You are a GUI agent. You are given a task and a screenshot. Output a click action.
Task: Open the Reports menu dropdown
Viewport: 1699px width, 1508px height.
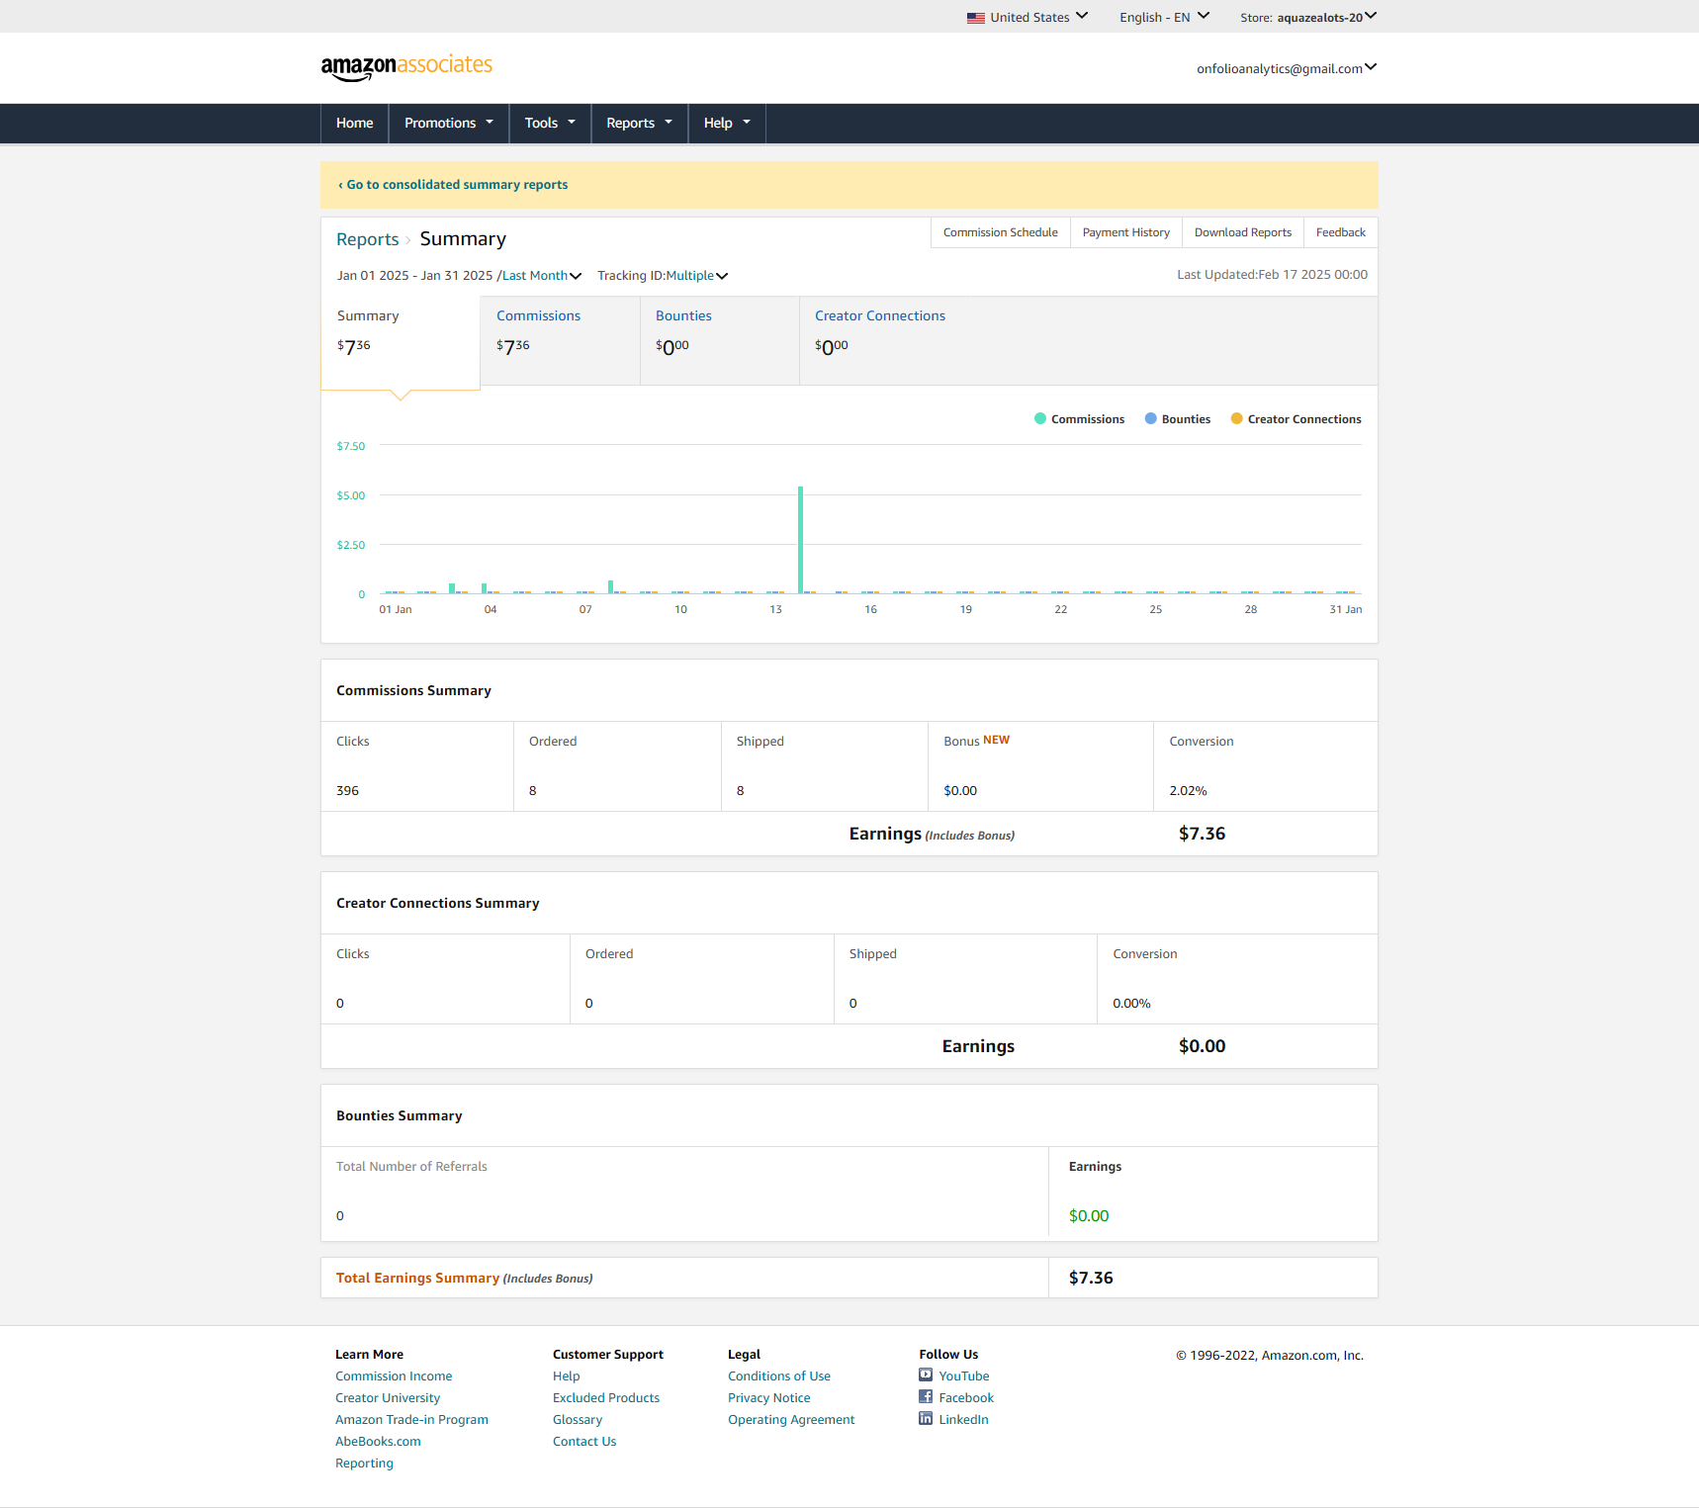tap(639, 124)
